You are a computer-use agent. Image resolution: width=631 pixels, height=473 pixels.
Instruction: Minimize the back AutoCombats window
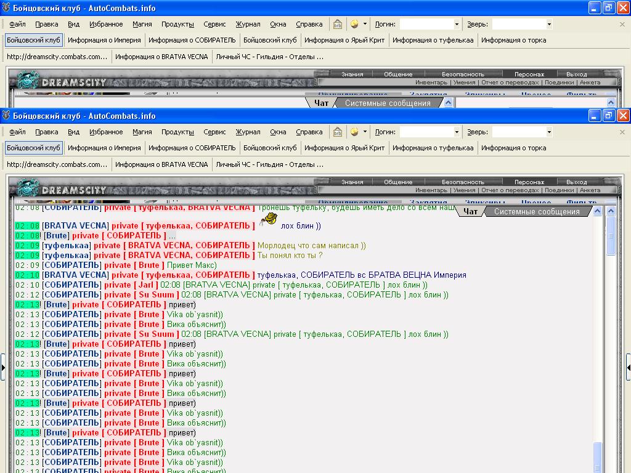[595, 7]
